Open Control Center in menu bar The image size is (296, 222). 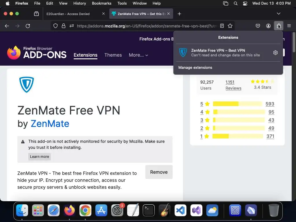click(x=245, y=3)
